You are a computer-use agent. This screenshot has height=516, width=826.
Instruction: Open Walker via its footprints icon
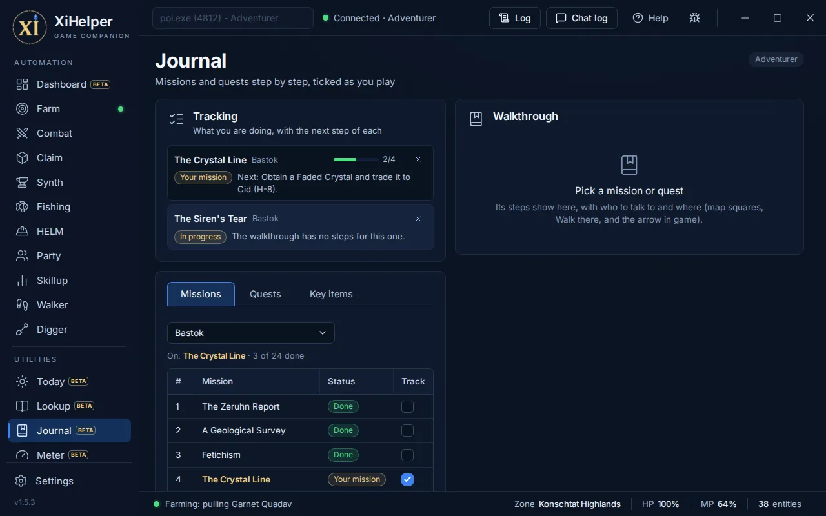click(23, 305)
